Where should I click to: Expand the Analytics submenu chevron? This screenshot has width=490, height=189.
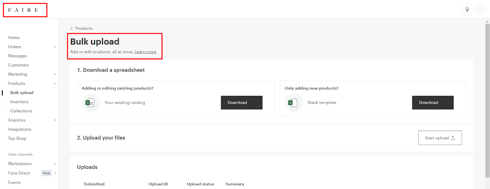click(x=55, y=120)
